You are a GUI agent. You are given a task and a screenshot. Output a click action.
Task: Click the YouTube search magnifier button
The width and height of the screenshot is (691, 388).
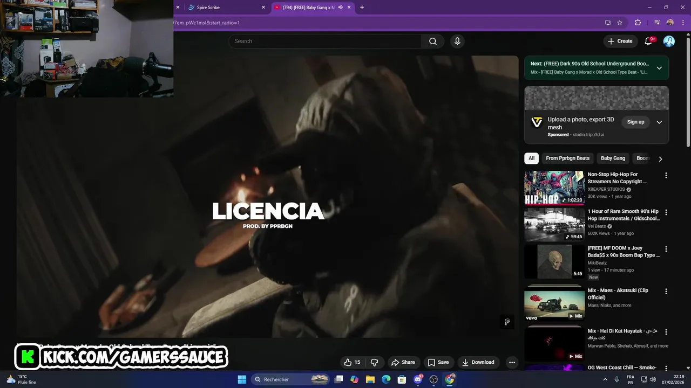click(x=433, y=41)
